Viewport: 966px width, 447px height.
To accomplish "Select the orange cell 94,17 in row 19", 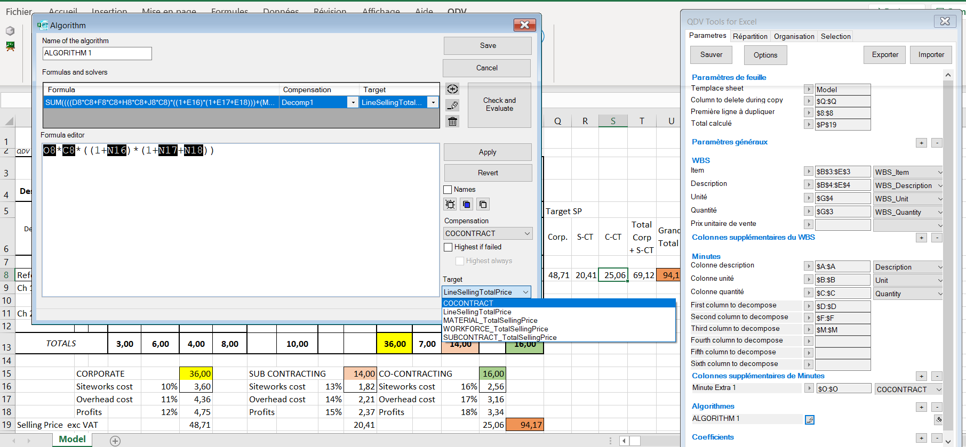I will click(525, 425).
